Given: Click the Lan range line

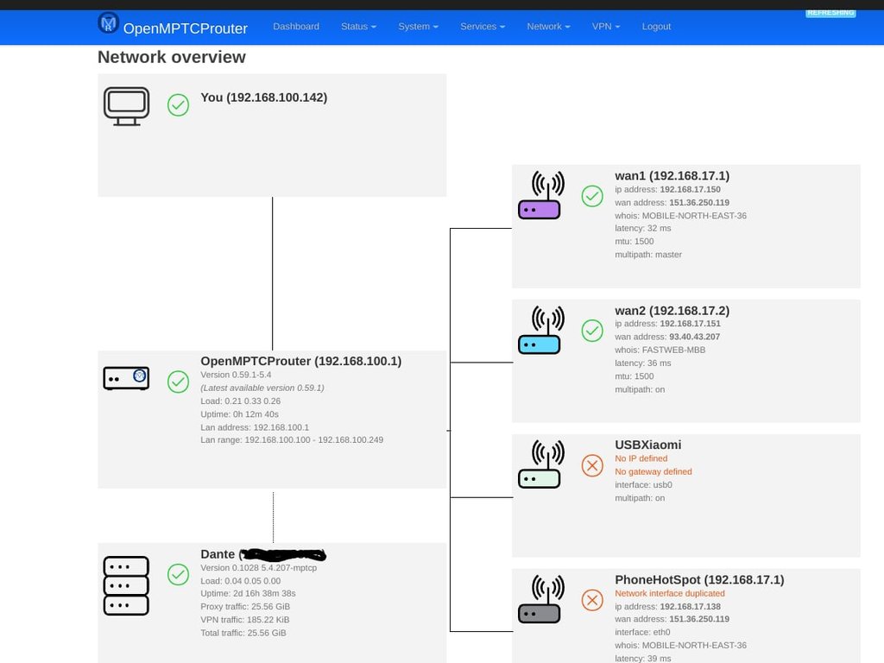Looking at the screenshot, I should click(x=292, y=439).
